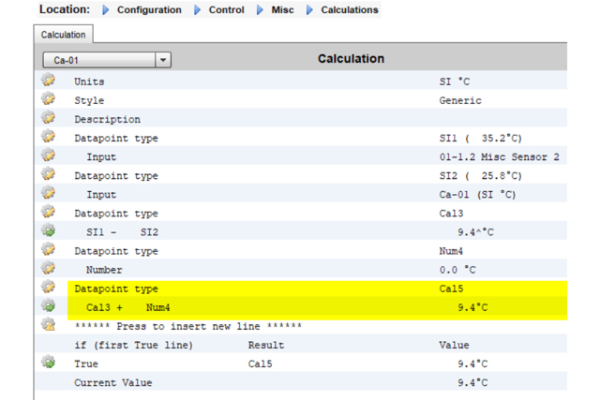Click the gear icon beside Units
600x400 pixels.
click(x=48, y=81)
